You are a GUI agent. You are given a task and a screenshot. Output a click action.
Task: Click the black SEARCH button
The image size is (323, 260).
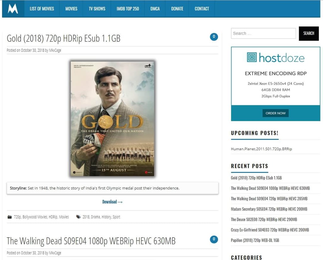pyautogui.click(x=308, y=33)
